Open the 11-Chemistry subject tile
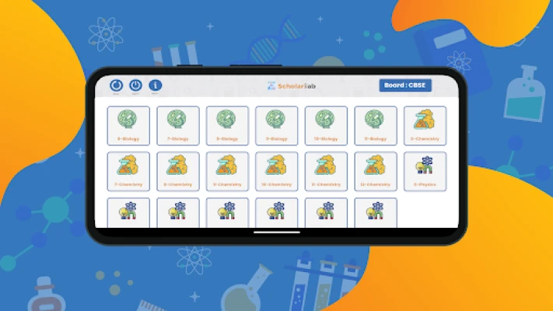553x311 pixels. tap(326, 171)
